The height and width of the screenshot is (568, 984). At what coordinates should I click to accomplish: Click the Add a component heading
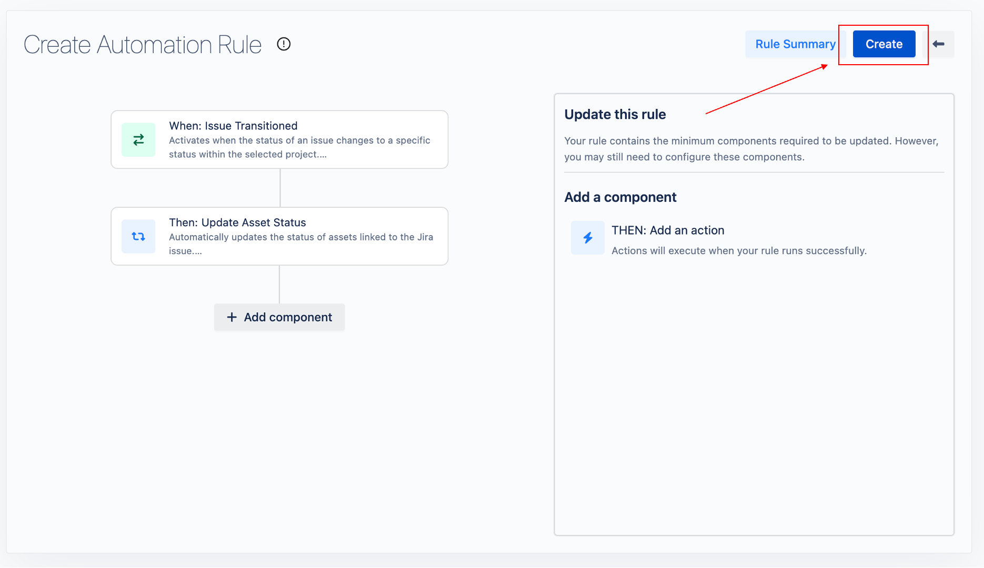click(x=620, y=197)
